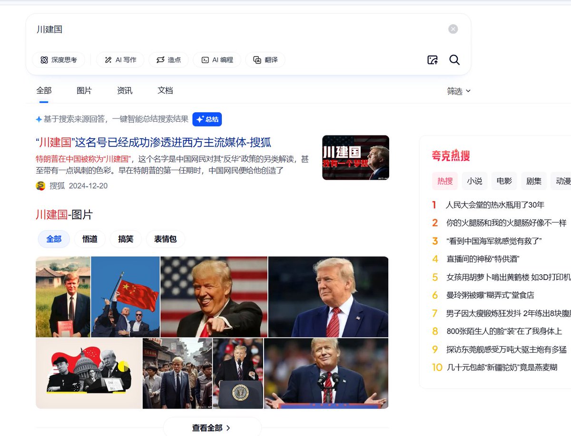The width and height of the screenshot is (571, 436).
Task: Switch to the 全部 results tab
Action: [x=44, y=90]
